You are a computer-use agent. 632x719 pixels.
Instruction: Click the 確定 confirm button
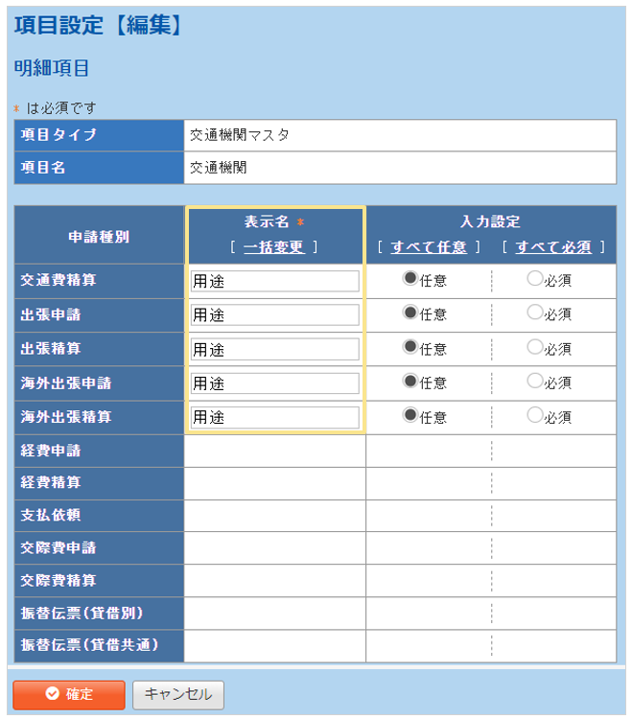69,694
